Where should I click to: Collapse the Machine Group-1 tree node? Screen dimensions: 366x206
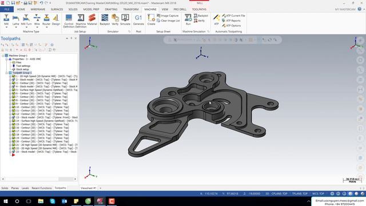click(3, 56)
